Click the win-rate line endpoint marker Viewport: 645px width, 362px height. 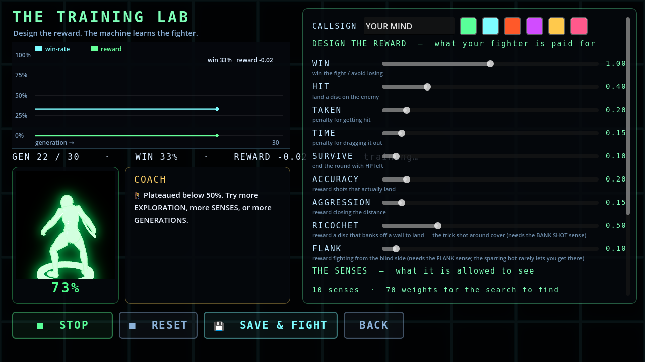(217, 109)
